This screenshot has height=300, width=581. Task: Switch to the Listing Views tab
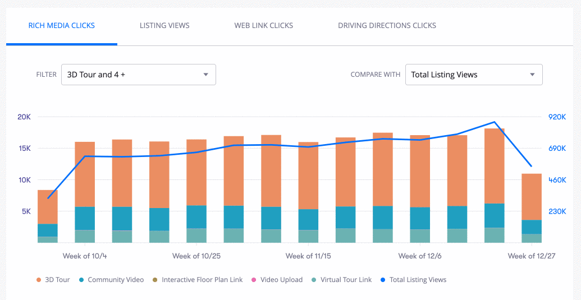coord(164,25)
